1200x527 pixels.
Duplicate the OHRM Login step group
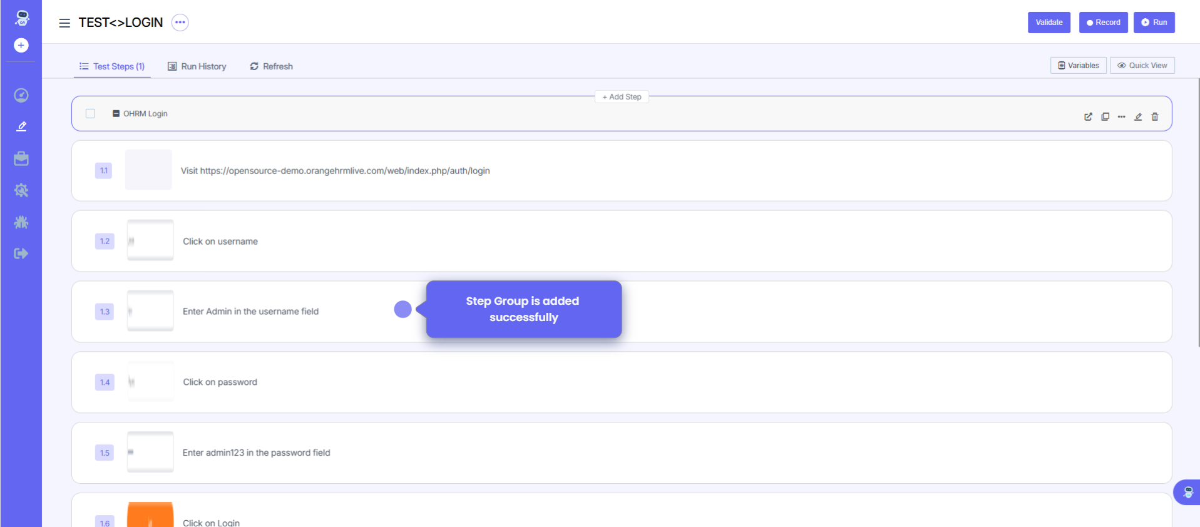[1105, 116]
